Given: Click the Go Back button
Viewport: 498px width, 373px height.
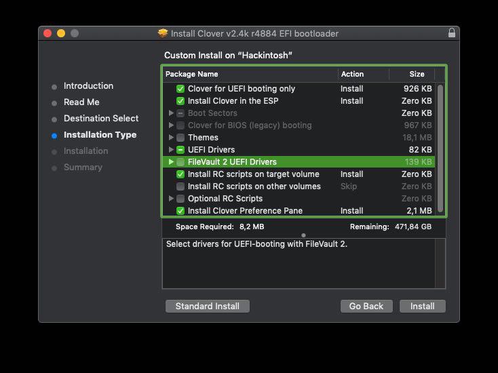Looking at the screenshot, I should click(x=366, y=306).
